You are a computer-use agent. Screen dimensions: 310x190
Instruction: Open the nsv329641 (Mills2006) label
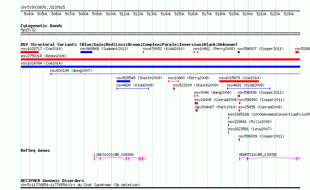(x=250, y=122)
